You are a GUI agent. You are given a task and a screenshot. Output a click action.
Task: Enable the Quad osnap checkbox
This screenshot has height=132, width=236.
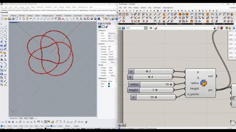(x=45, y=126)
